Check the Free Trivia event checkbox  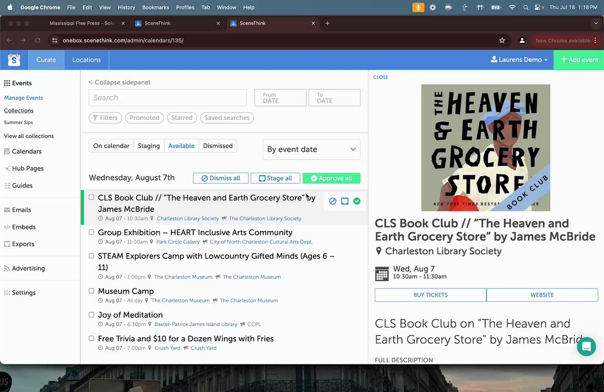[x=92, y=338]
